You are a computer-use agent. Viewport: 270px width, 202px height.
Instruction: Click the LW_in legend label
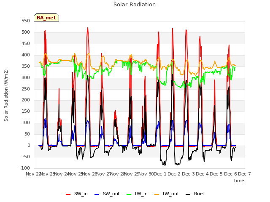click(x=141, y=194)
